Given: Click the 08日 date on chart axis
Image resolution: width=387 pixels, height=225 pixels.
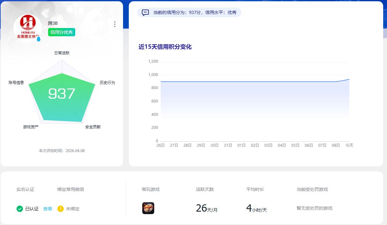Looking at the screenshot, I should pyautogui.click(x=336, y=145).
